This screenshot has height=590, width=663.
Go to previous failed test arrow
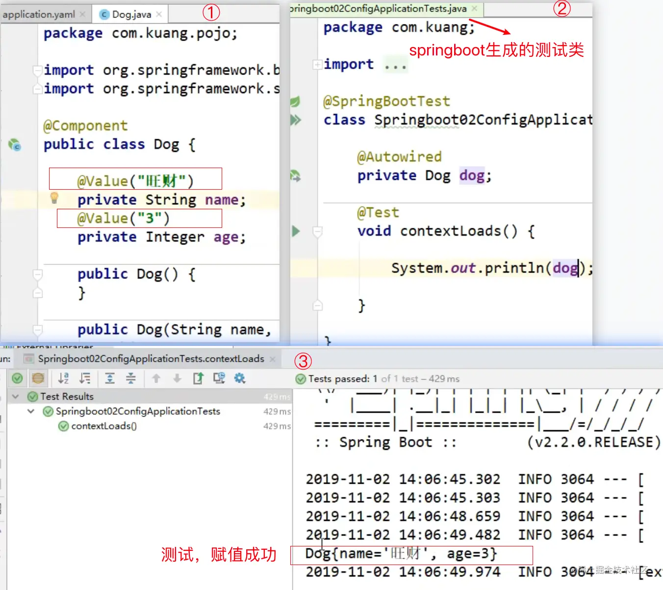coord(156,378)
